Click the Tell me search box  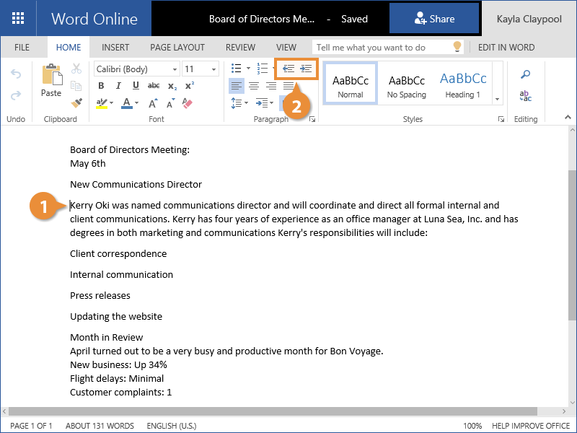click(x=382, y=48)
